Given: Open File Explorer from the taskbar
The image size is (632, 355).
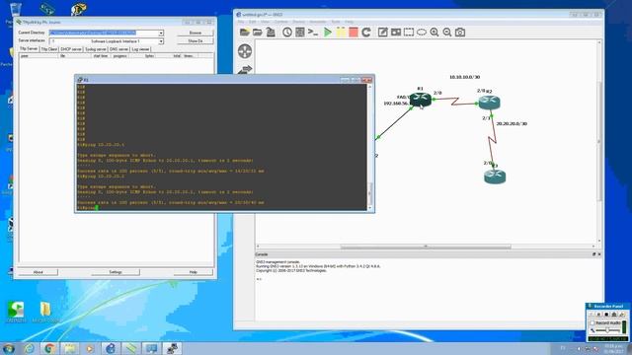Looking at the screenshot, I should [70, 348].
